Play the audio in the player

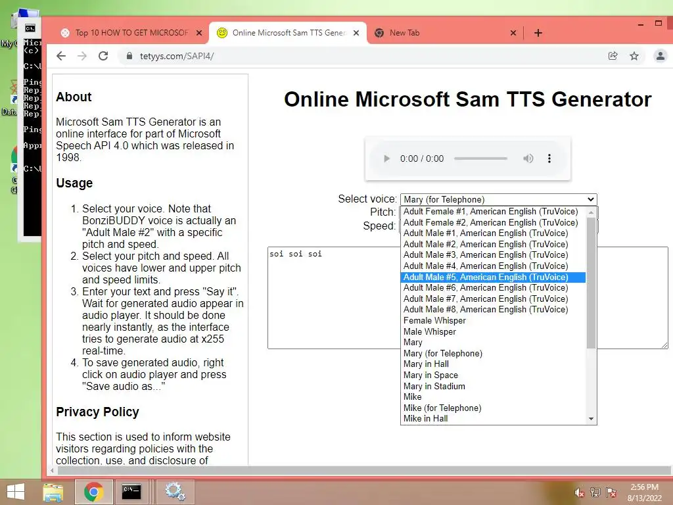click(386, 158)
